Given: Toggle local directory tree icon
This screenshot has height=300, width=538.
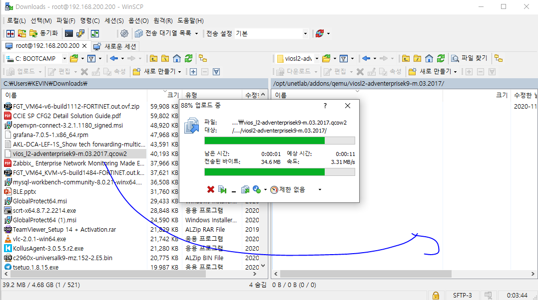Looking at the screenshot, I should click(203, 59).
